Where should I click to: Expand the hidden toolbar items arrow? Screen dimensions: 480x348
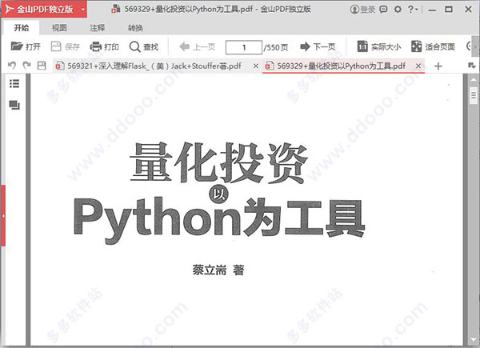475,47
